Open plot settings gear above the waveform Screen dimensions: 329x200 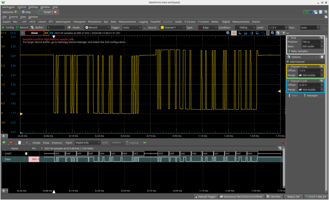click(278, 33)
